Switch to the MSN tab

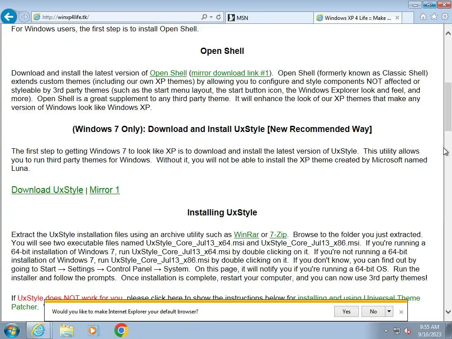269,18
